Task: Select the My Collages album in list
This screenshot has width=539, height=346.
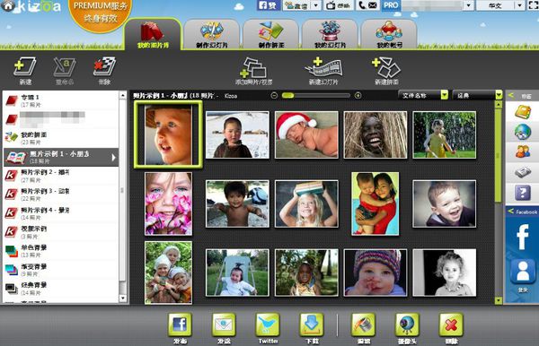Action: click(x=61, y=138)
